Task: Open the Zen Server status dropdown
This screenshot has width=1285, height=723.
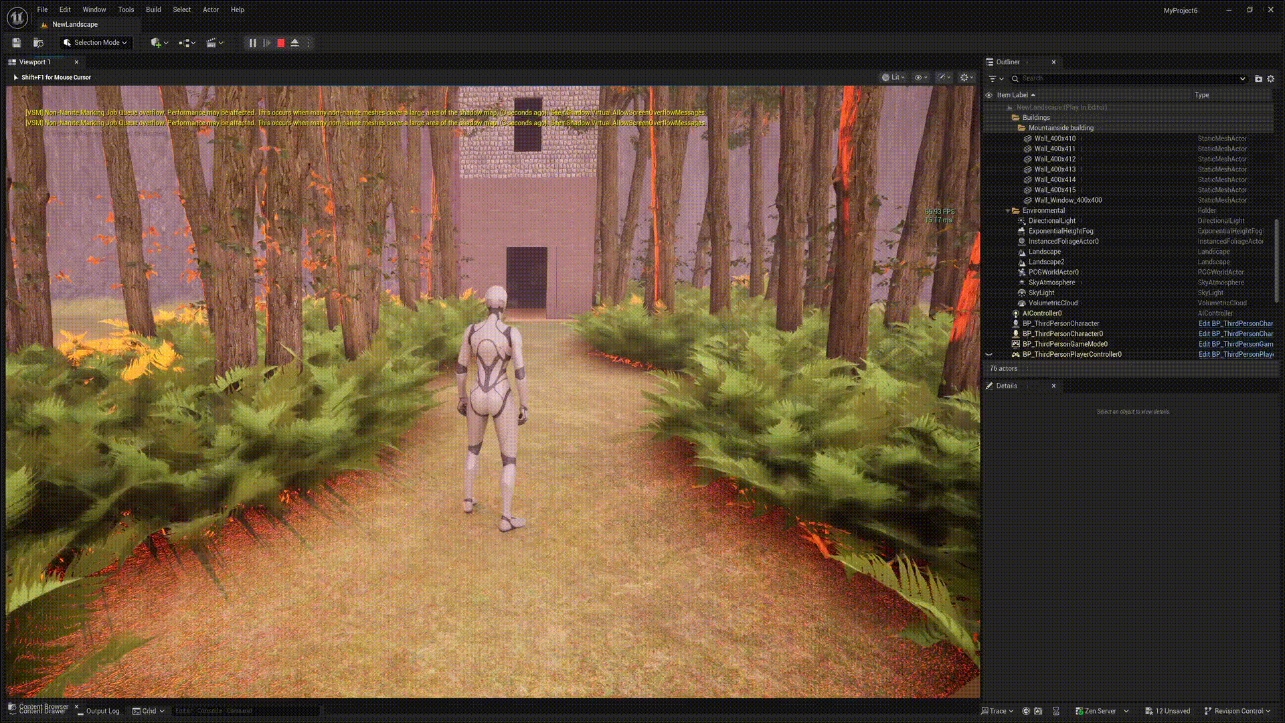Action: click(x=1102, y=711)
